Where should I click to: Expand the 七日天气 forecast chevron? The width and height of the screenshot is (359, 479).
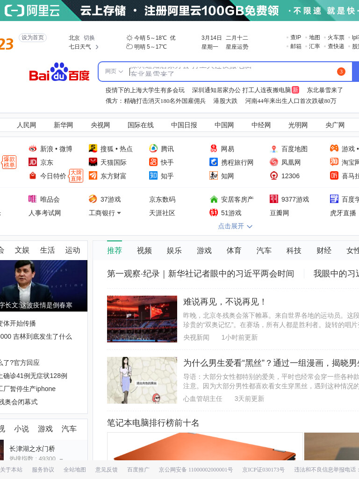tap(97, 47)
